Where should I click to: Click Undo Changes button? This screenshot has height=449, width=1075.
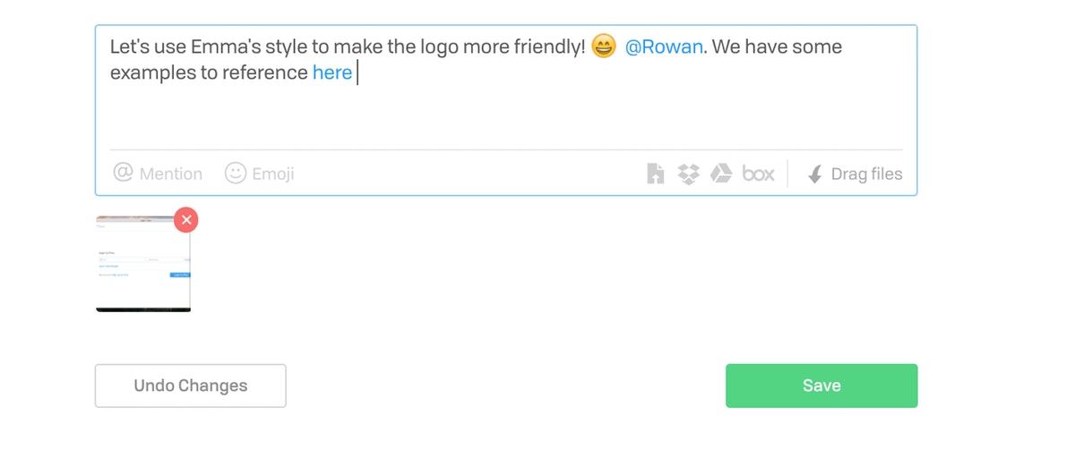(x=191, y=385)
